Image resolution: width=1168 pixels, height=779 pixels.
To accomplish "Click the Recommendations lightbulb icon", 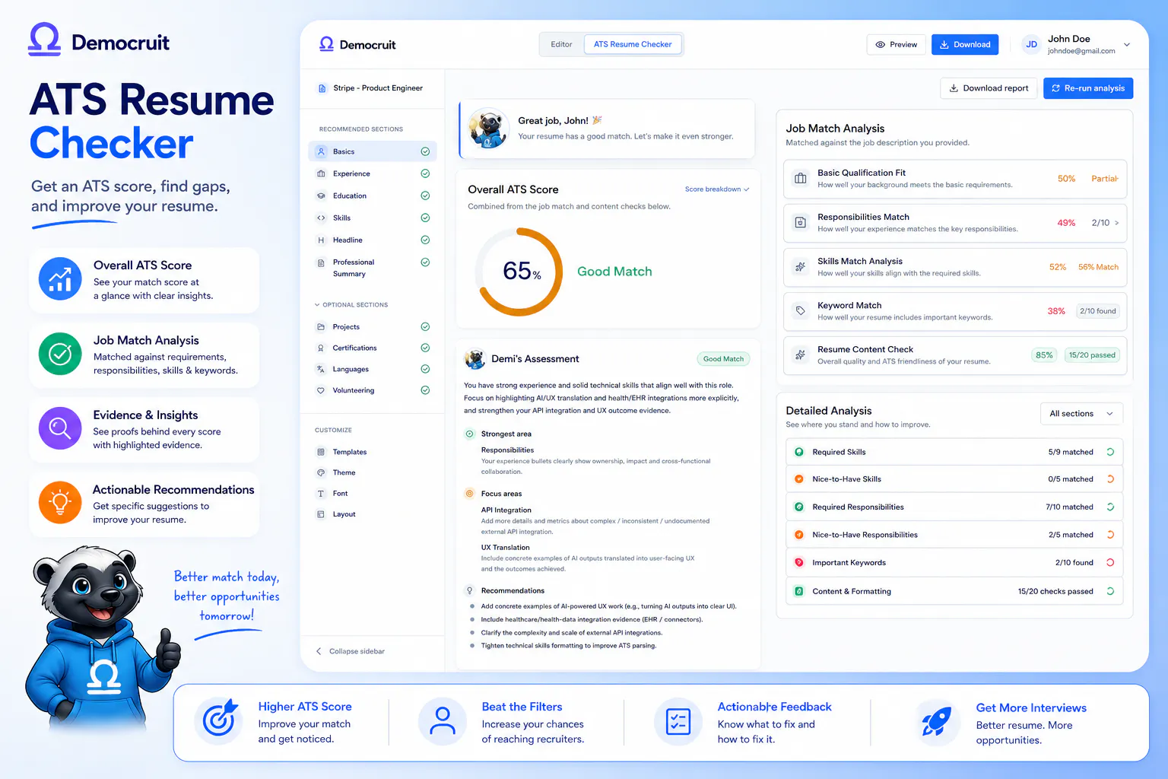I will click(470, 590).
